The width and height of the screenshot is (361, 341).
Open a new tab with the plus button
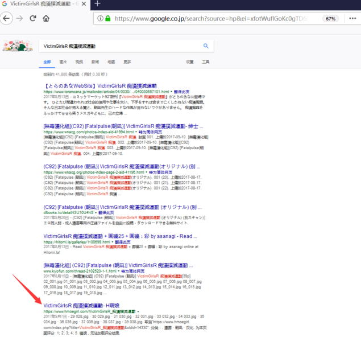[97, 4]
